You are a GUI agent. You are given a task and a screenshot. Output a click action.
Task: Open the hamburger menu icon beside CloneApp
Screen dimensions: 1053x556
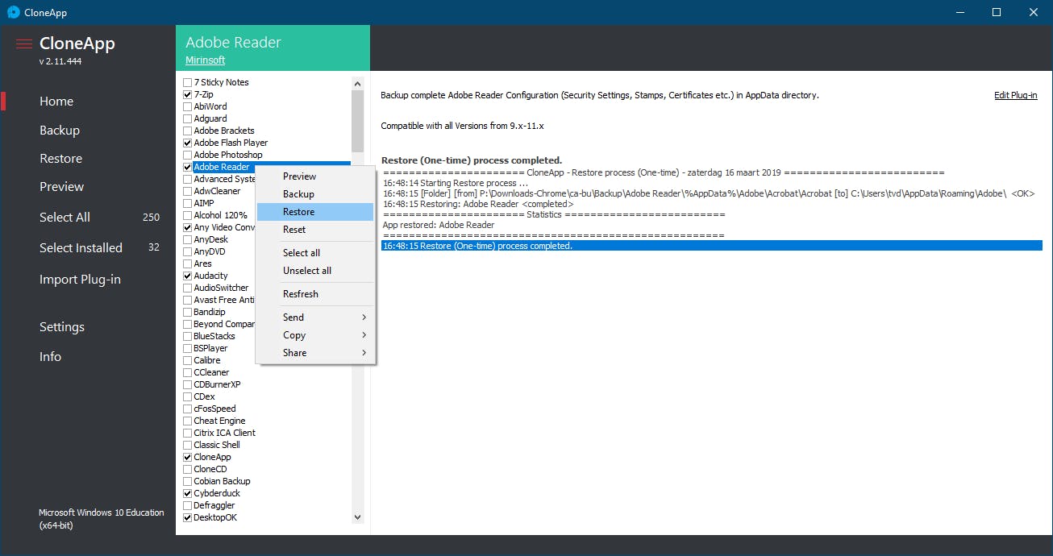pyautogui.click(x=24, y=44)
